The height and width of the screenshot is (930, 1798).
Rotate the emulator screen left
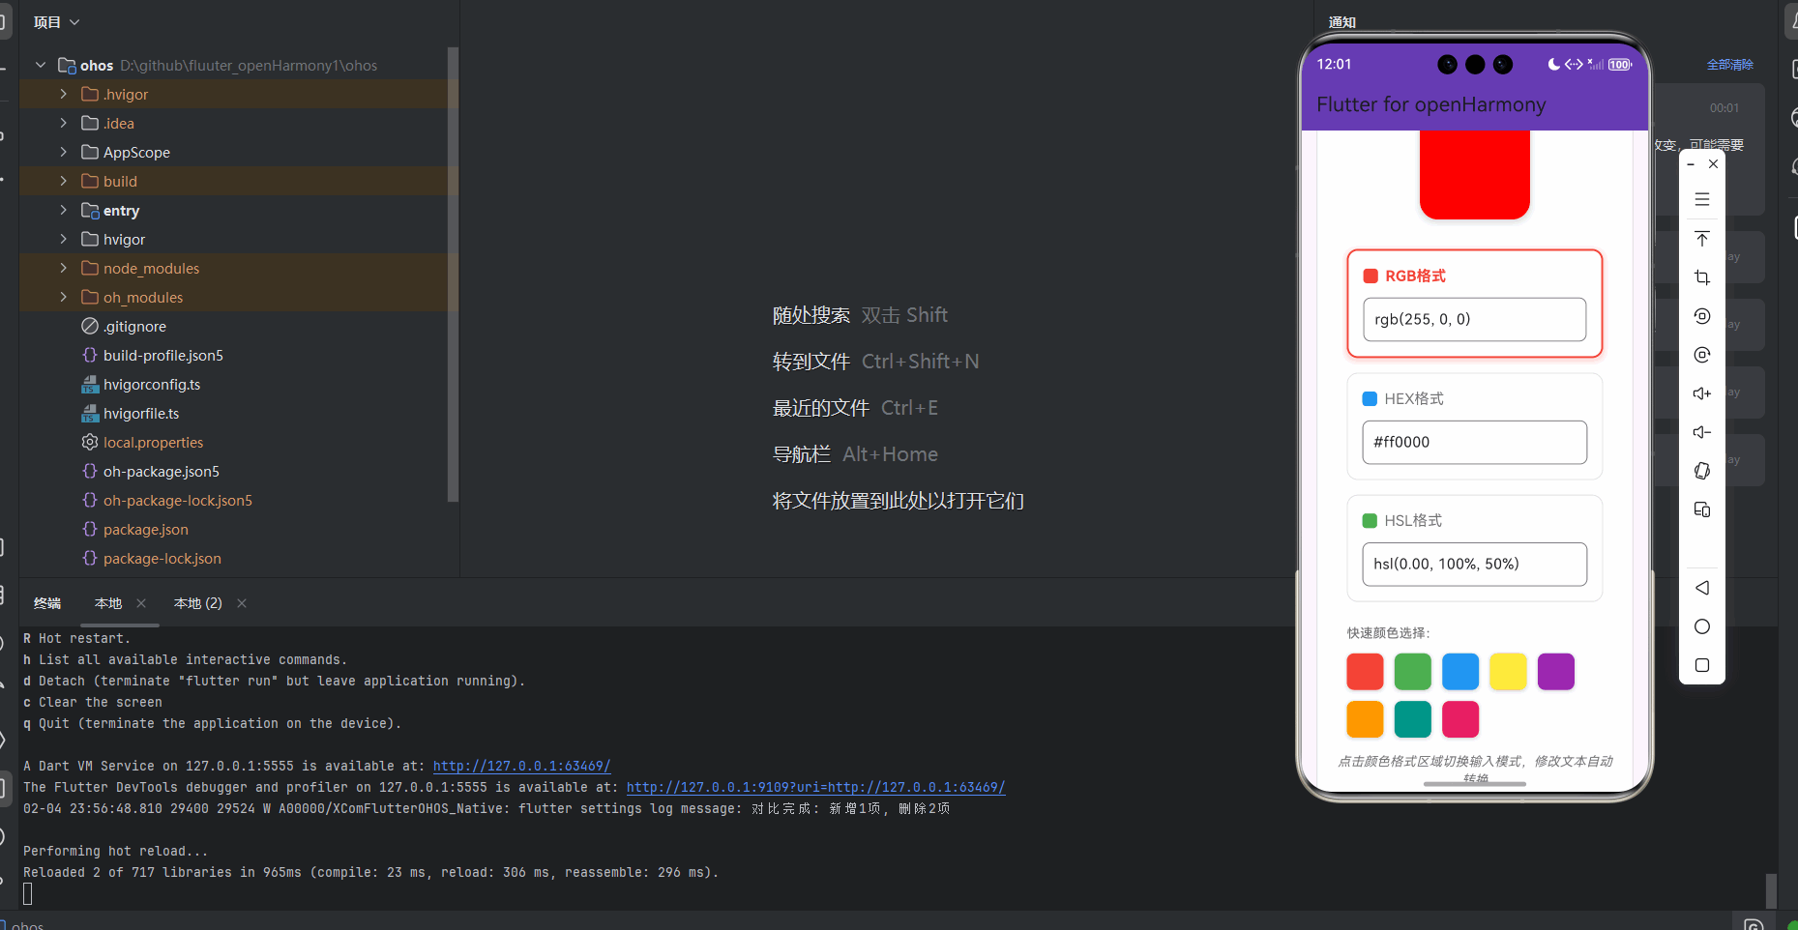click(x=1702, y=316)
